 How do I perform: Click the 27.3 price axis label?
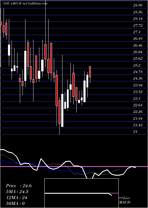pos(137,32)
